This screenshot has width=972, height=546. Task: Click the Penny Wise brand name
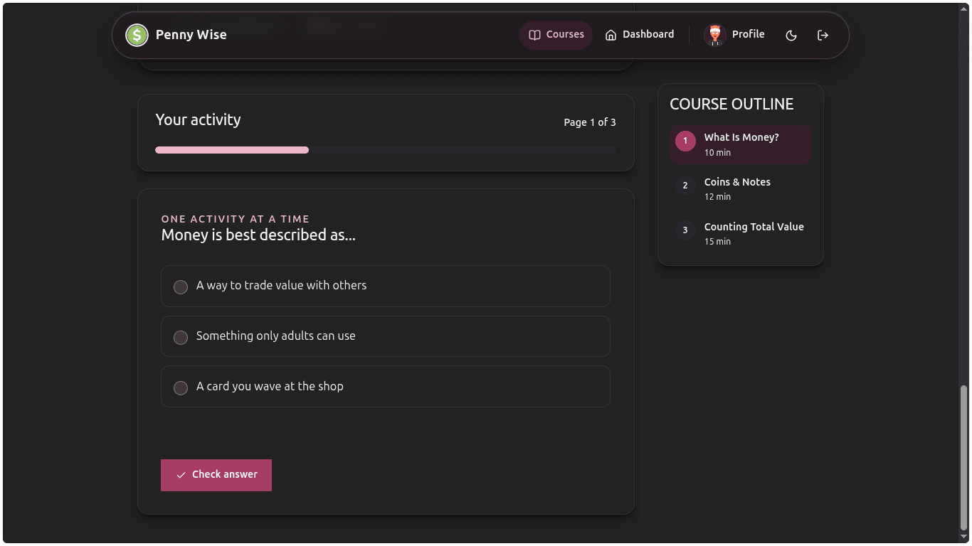[191, 35]
